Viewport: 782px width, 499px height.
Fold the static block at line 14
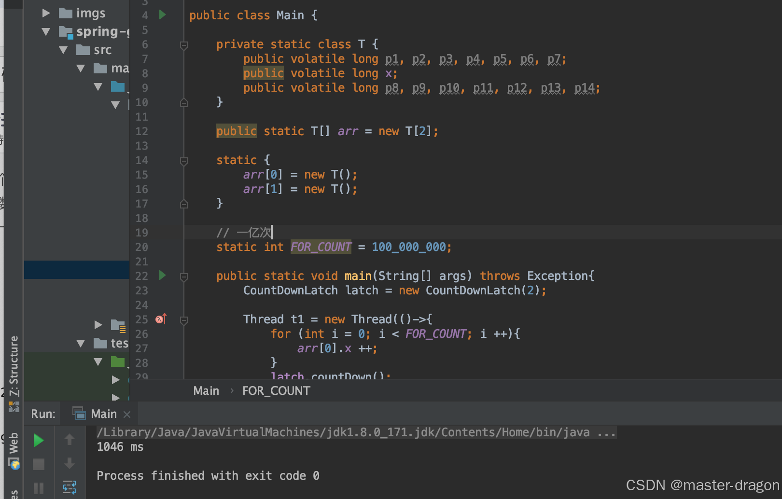pos(184,161)
